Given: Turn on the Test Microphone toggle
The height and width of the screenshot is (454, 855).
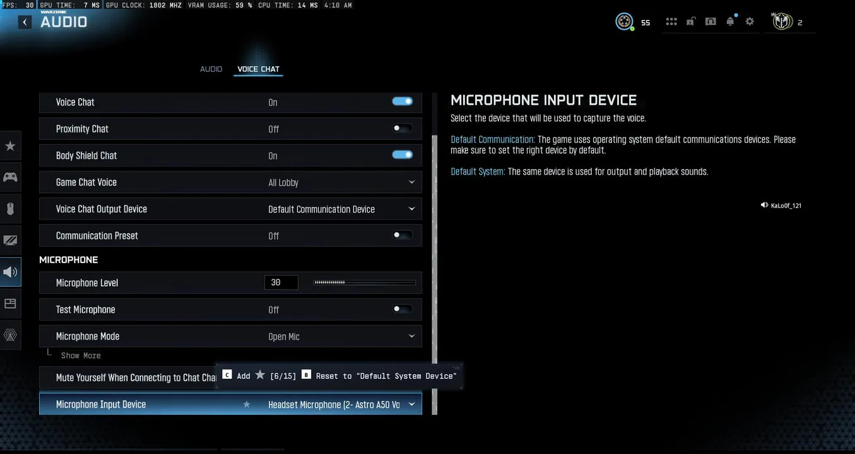Looking at the screenshot, I should 402,309.
